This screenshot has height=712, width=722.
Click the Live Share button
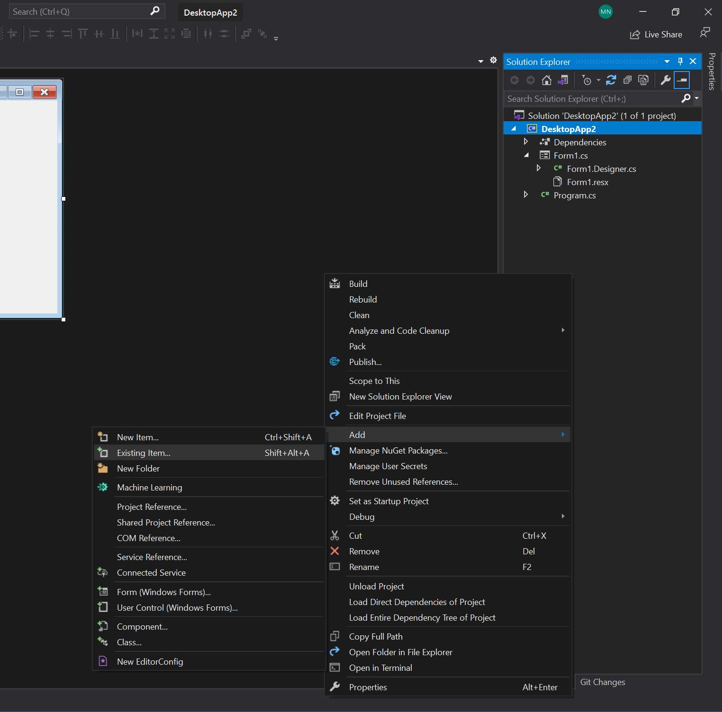tap(656, 35)
